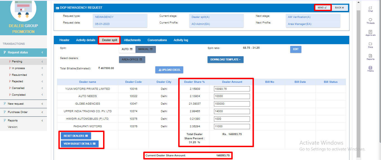Viewport: 381px width, 160px height.
Task: Switch to the Attachments tab
Action: click(x=132, y=40)
